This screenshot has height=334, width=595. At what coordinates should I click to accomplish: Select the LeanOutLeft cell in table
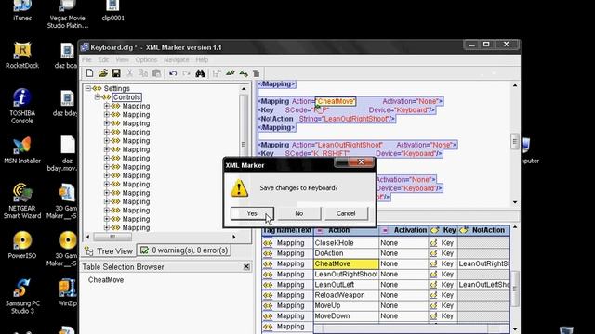pos(346,285)
